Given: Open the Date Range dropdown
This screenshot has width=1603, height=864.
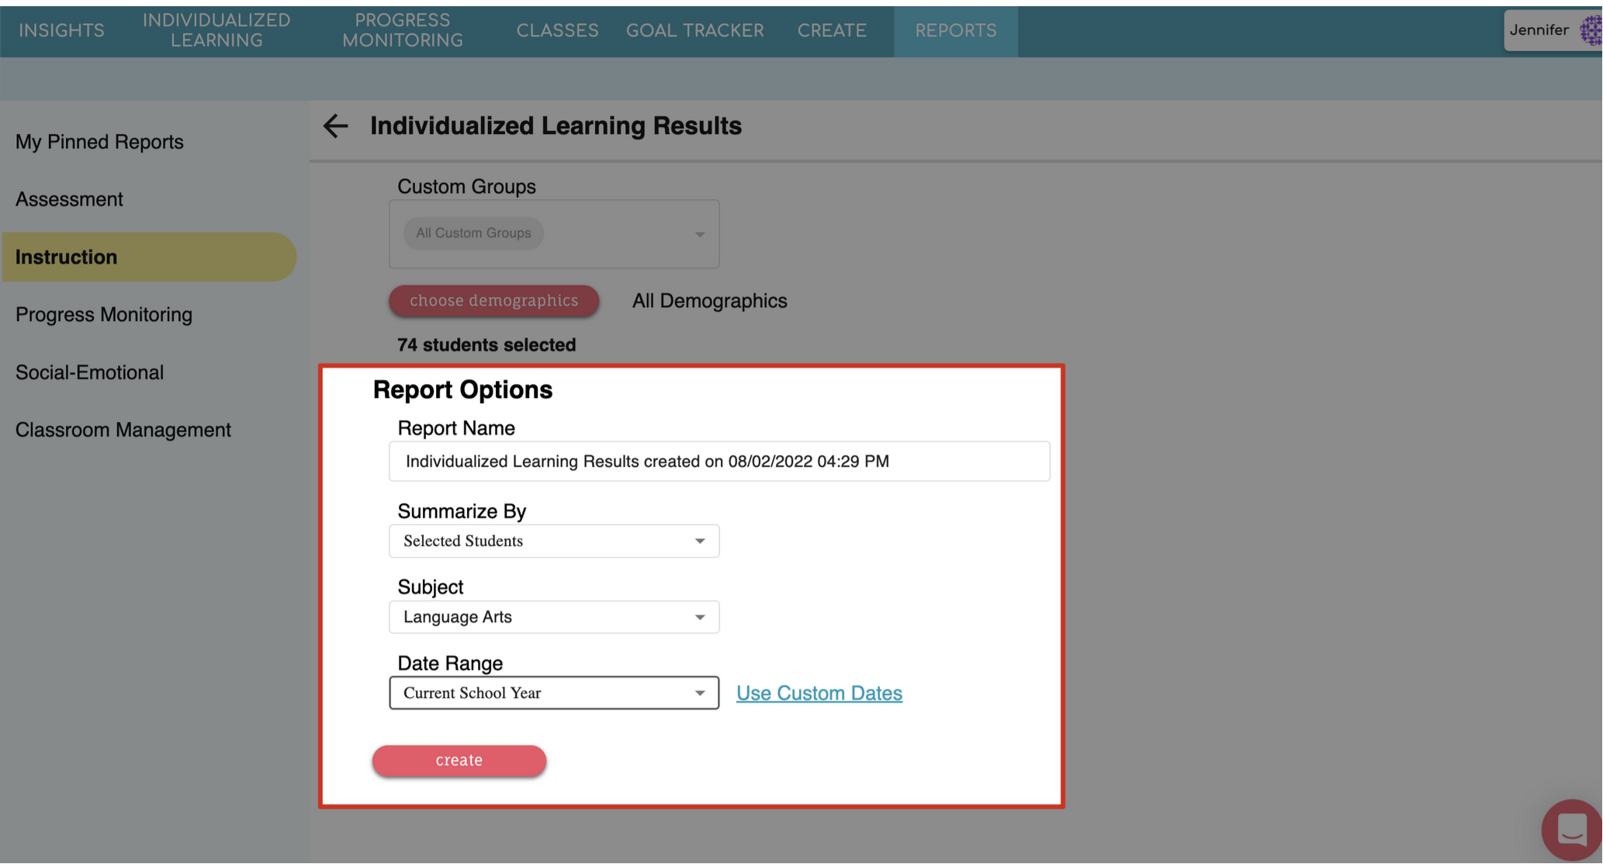Looking at the screenshot, I should (553, 693).
